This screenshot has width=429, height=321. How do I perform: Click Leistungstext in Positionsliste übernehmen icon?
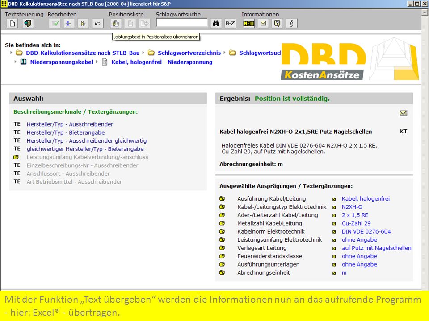116,24
